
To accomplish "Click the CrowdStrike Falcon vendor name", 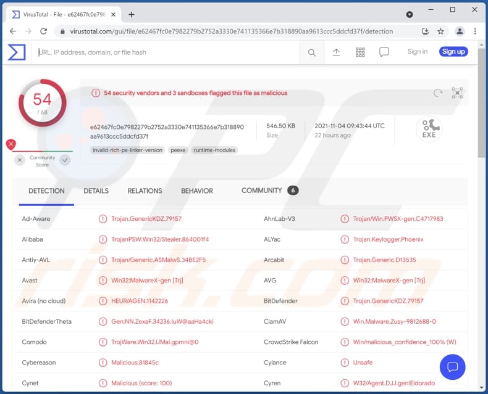I will tap(291, 342).
